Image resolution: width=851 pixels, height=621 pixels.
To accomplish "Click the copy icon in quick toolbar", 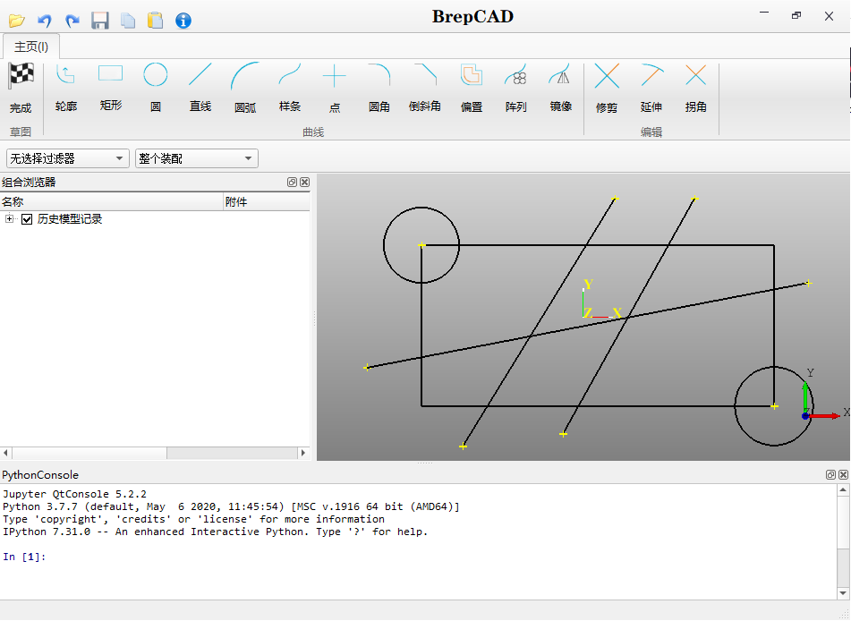I will point(128,21).
